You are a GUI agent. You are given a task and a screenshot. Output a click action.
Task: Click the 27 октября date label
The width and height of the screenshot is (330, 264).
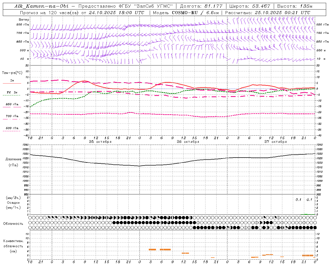[276, 142]
